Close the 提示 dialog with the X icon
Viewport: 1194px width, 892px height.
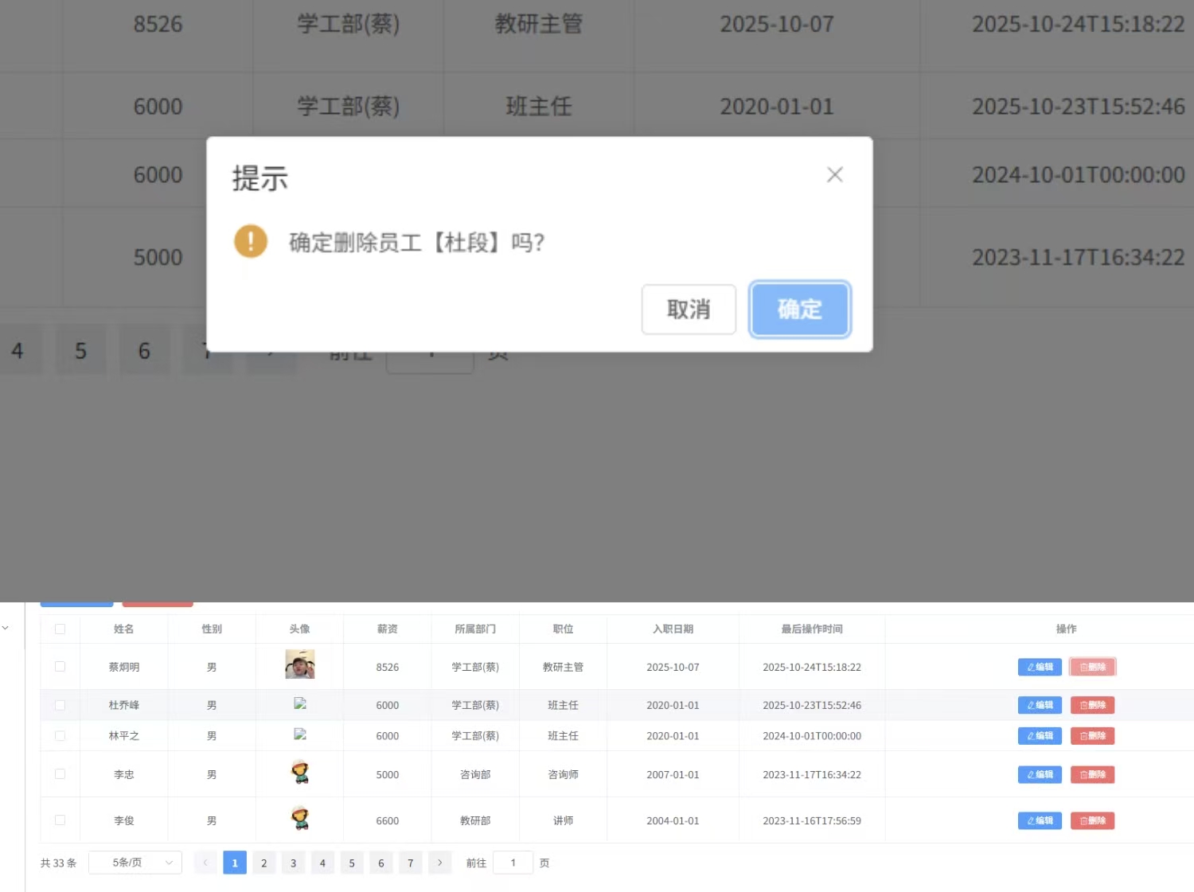pos(834,175)
